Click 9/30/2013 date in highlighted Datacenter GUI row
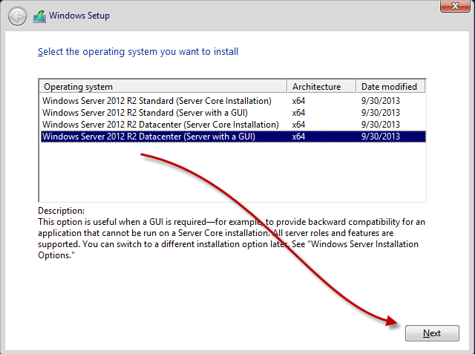Viewport: 475px width, 354px height. coord(381,137)
